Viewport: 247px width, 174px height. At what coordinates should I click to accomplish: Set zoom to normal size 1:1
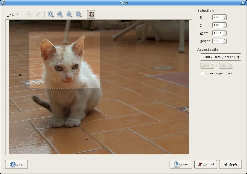[x=69, y=14]
